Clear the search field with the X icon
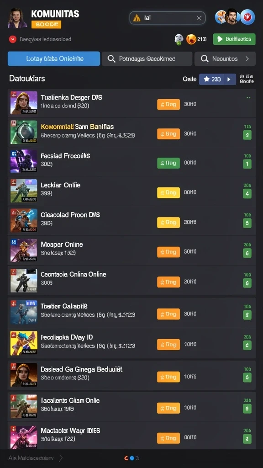Viewport: 263px width, 468px height. [199, 18]
